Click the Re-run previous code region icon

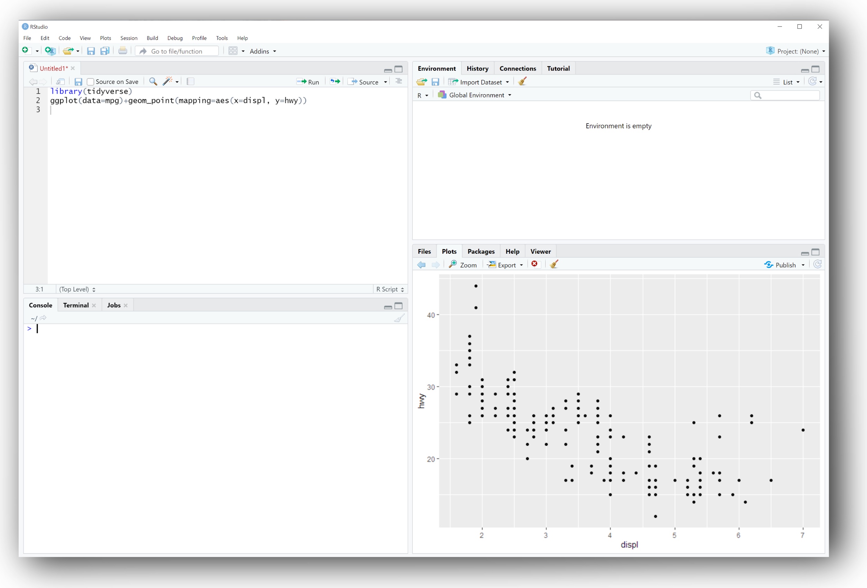coord(335,81)
